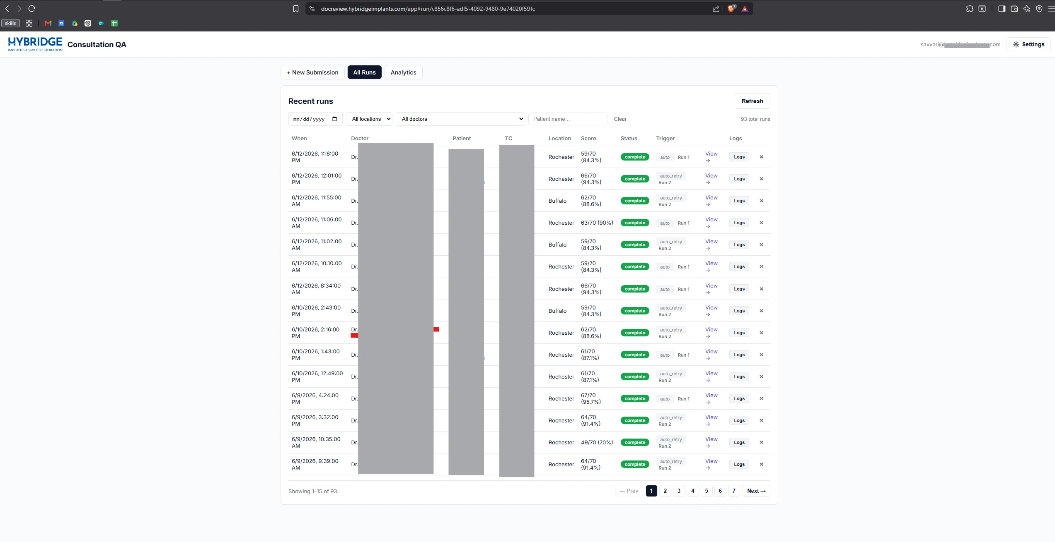
Task: Open the All locations dropdown
Action: pyautogui.click(x=369, y=119)
